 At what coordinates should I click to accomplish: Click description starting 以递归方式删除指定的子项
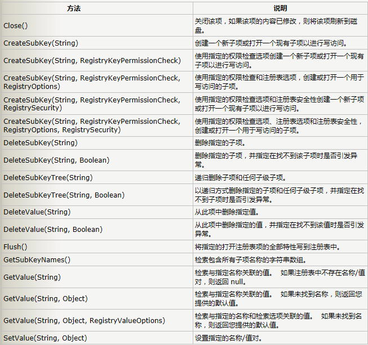pos(280,195)
